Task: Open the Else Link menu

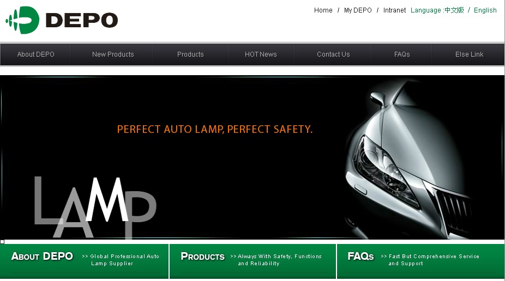Action: pyautogui.click(x=469, y=54)
